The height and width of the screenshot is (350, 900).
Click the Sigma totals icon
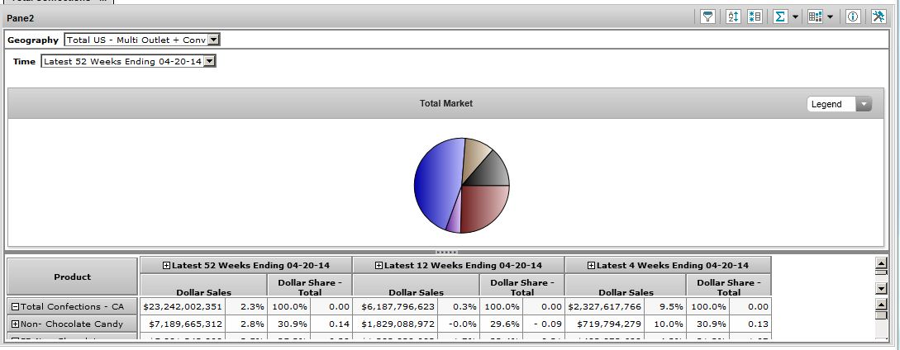click(780, 17)
